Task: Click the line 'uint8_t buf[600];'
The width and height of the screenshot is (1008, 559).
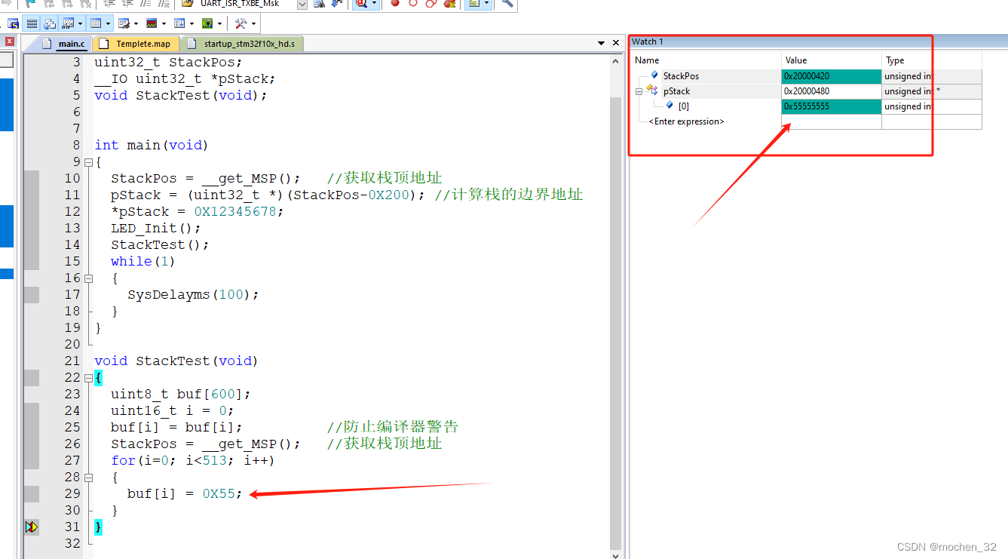Action: (x=180, y=395)
